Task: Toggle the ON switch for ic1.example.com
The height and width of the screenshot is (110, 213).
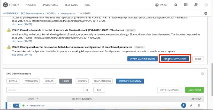Action: tap(17, 106)
